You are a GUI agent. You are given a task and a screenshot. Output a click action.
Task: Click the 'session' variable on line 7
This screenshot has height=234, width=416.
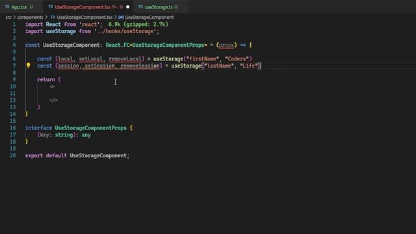pyautogui.click(x=68, y=66)
